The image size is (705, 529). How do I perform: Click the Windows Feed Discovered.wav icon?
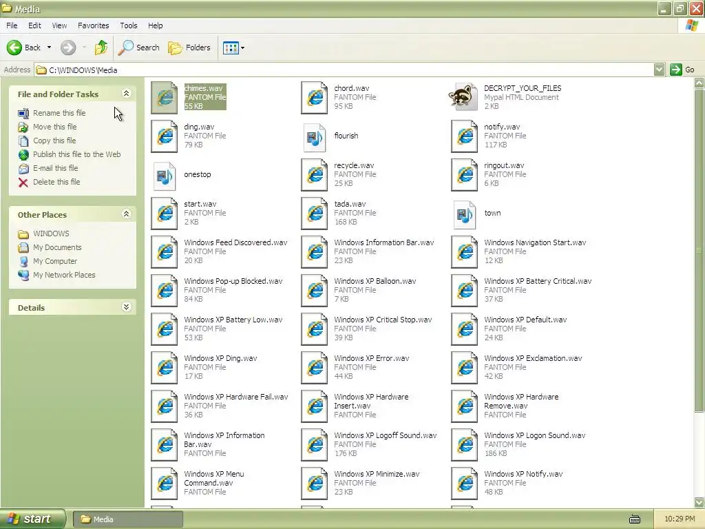click(165, 252)
